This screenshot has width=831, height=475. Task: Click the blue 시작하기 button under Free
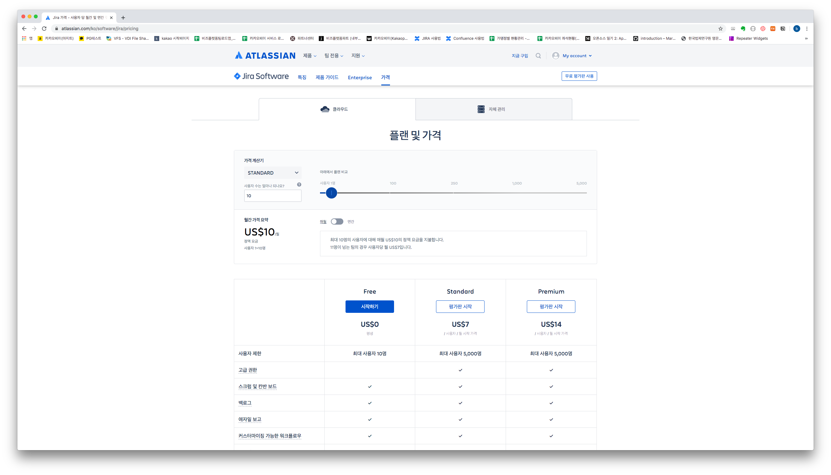369,307
